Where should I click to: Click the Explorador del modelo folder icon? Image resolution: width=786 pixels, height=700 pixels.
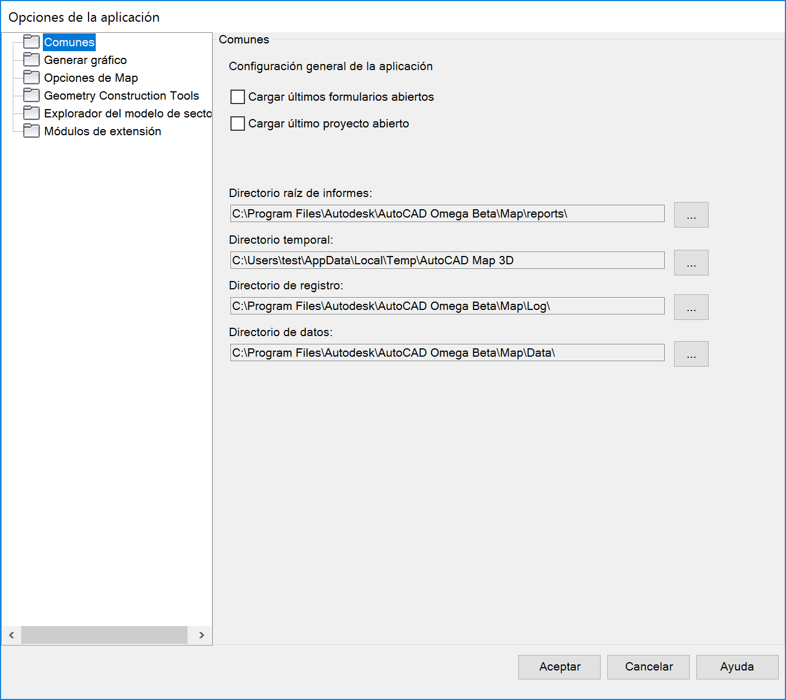click(x=32, y=113)
